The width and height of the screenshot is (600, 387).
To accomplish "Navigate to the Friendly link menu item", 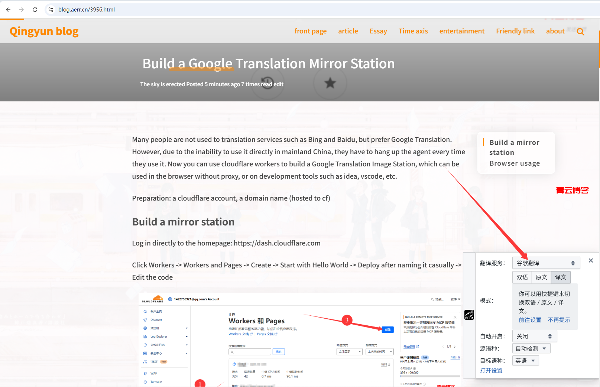I will click(515, 31).
